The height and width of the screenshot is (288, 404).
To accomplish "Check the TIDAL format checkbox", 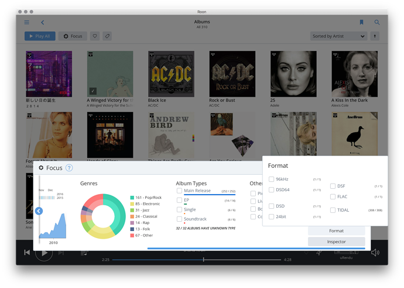I will [x=333, y=210].
